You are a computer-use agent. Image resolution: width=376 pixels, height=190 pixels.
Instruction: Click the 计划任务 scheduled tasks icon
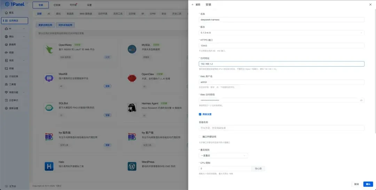point(6,76)
